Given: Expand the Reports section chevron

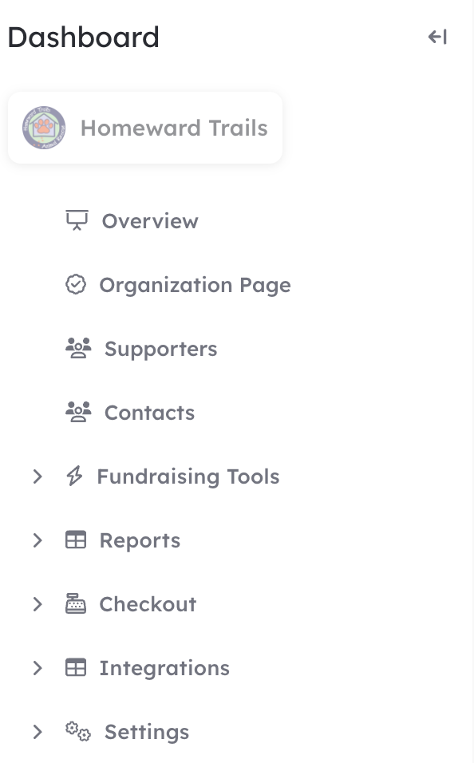Looking at the screenshot, I should 38,540.
